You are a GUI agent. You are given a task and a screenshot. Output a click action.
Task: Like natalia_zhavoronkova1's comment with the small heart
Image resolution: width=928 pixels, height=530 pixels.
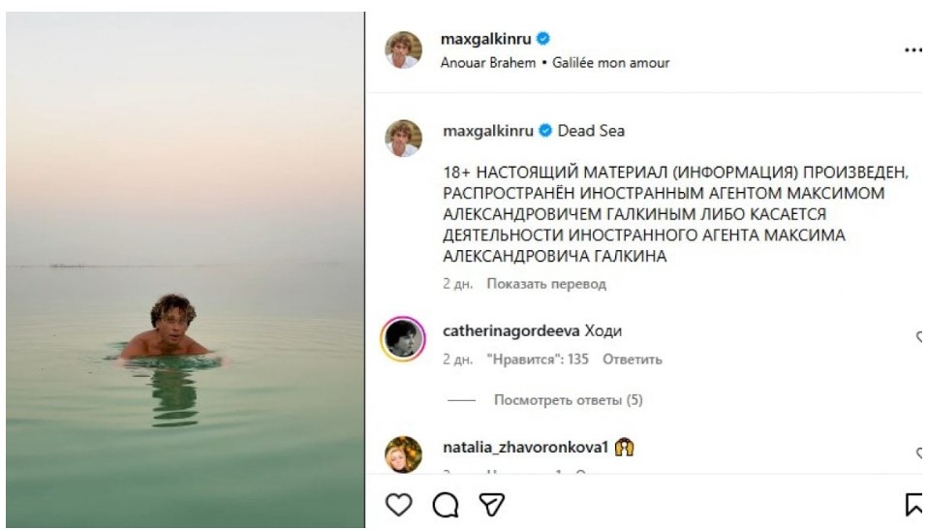click(x=920, y=452)
